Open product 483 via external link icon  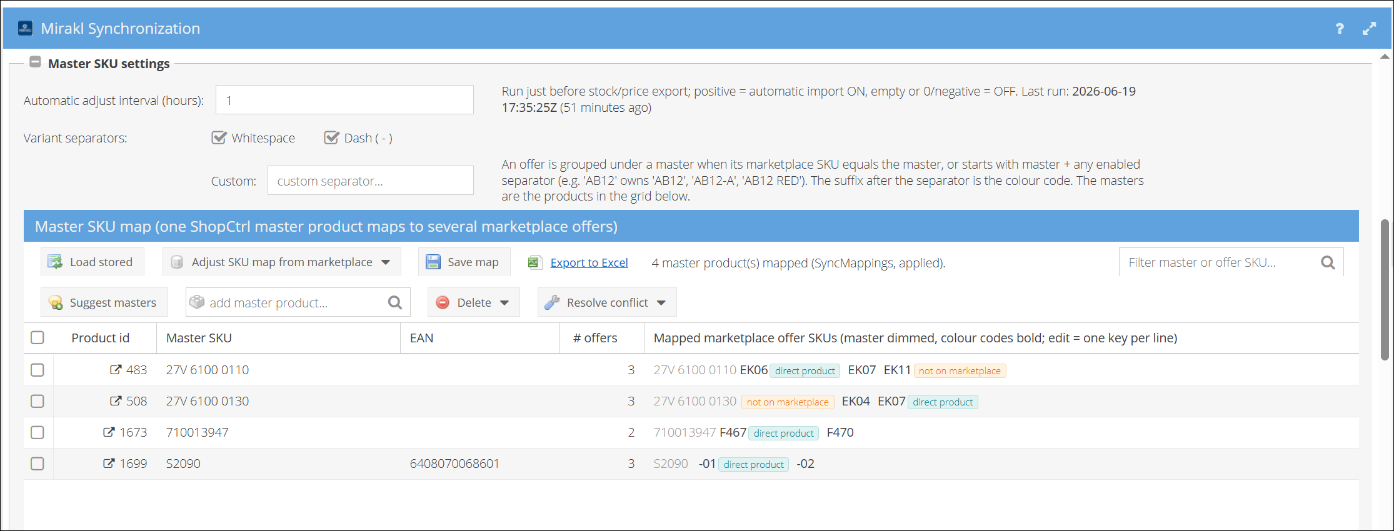116,369
